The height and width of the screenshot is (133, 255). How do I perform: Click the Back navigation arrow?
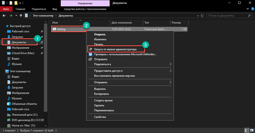pyautogui.click(x=4, y=16)
